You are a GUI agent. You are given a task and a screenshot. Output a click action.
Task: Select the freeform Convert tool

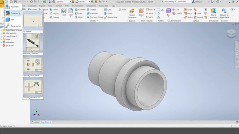(177, 13)
